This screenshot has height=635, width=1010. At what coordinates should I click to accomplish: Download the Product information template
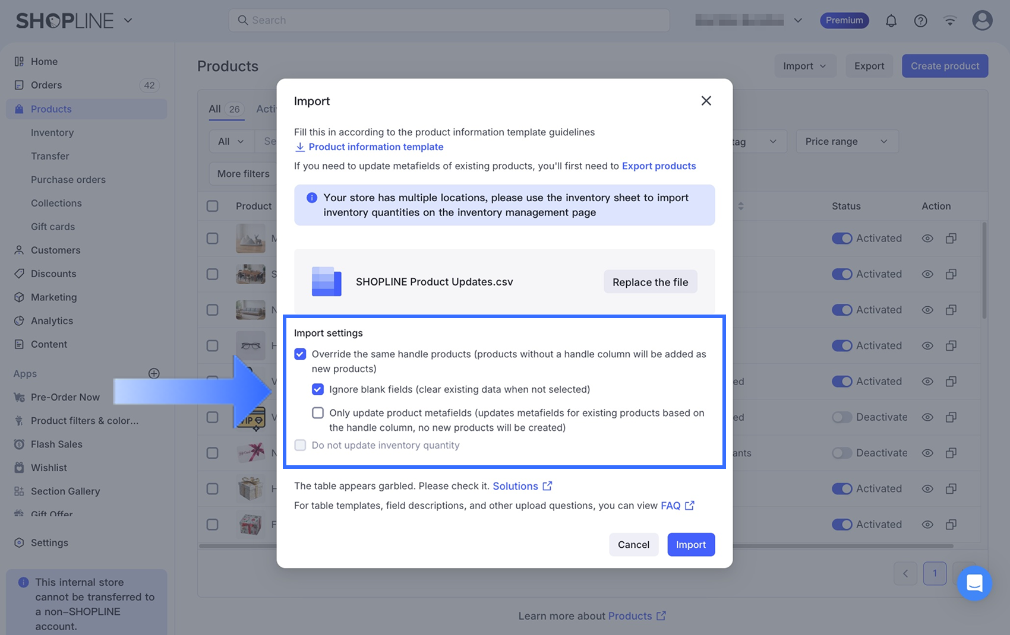pyautogui.click(x=369, y=147)
